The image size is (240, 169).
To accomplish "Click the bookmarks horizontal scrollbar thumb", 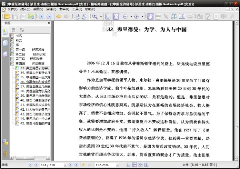I will (25, 158).
